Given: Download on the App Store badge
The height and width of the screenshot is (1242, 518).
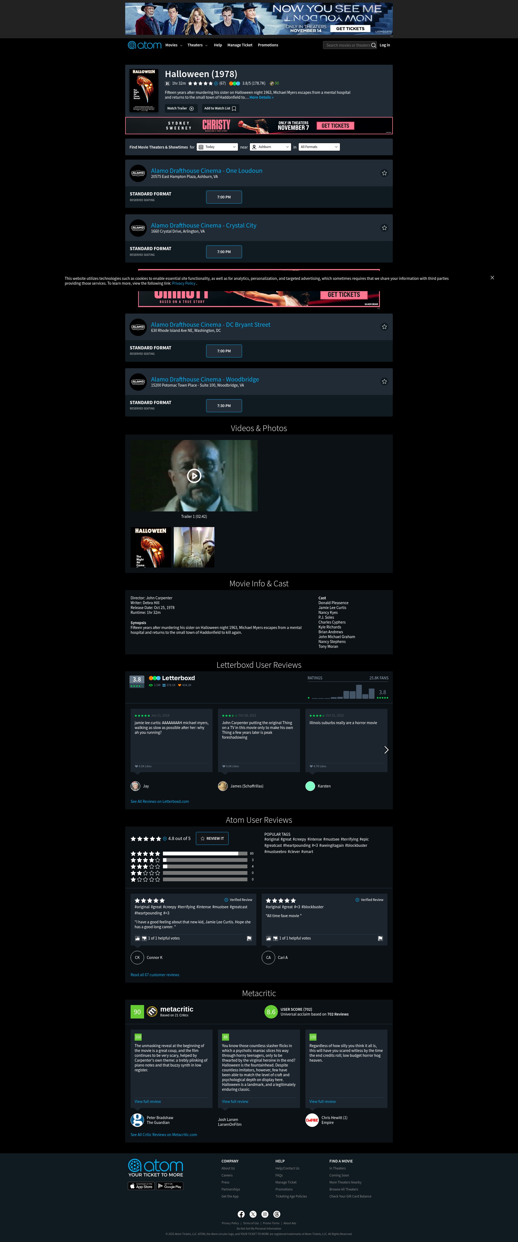Looking at the screenshot, I should 141,1186.
